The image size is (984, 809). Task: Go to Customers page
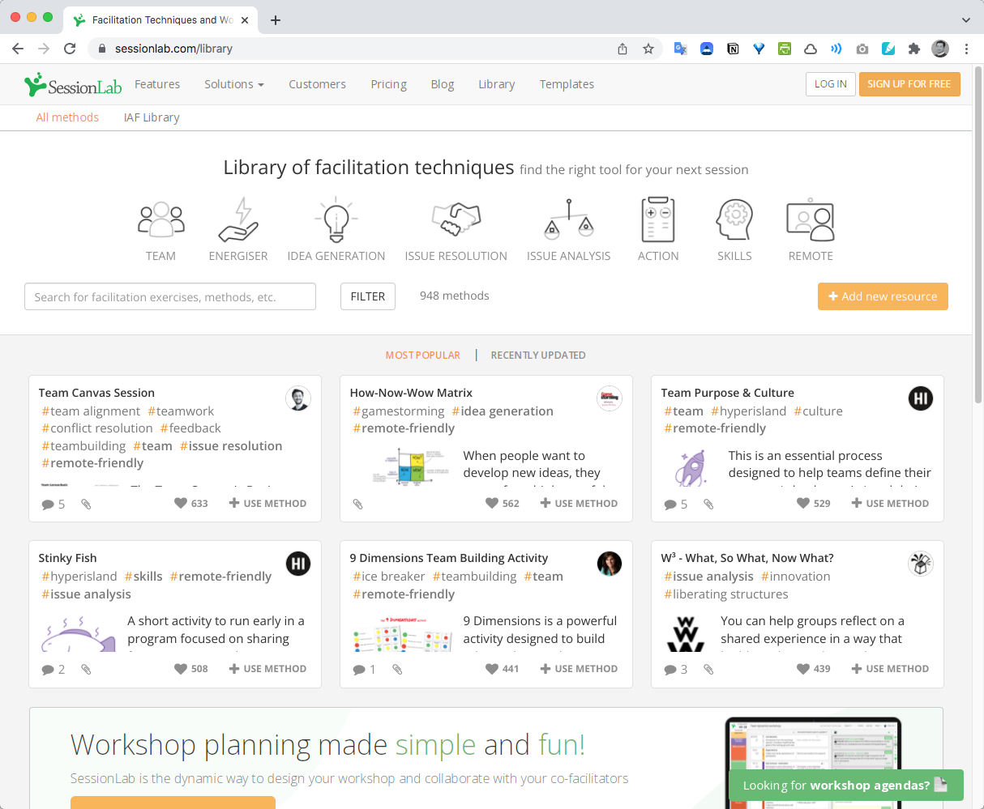point(317,84)
